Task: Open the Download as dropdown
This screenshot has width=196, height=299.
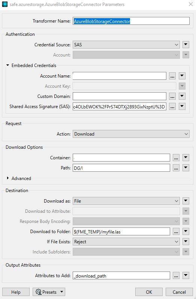Action: click(x=126, y=201)
